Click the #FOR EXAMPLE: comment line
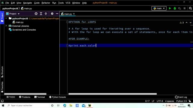Image resolution: width=193 pixels, height=108 pixels. [x=79, y=39]
